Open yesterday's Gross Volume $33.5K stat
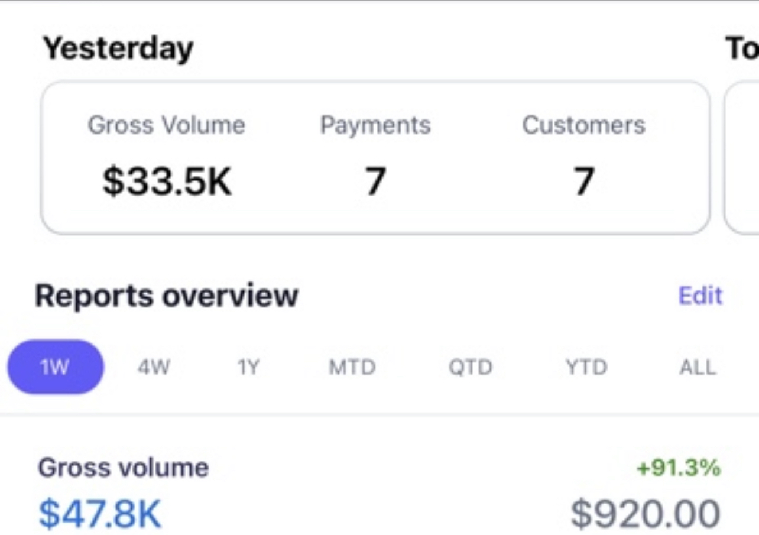 167,181
